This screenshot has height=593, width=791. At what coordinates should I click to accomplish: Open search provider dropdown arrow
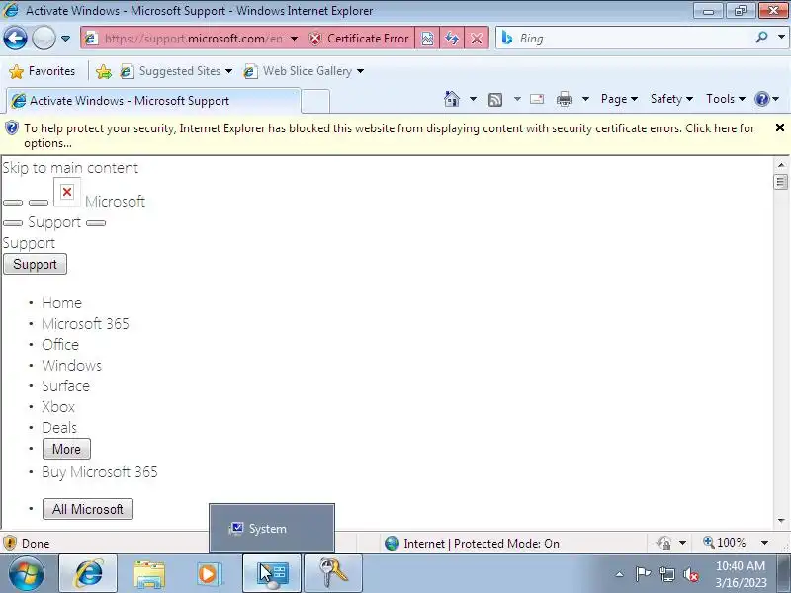tap(781, 38)
